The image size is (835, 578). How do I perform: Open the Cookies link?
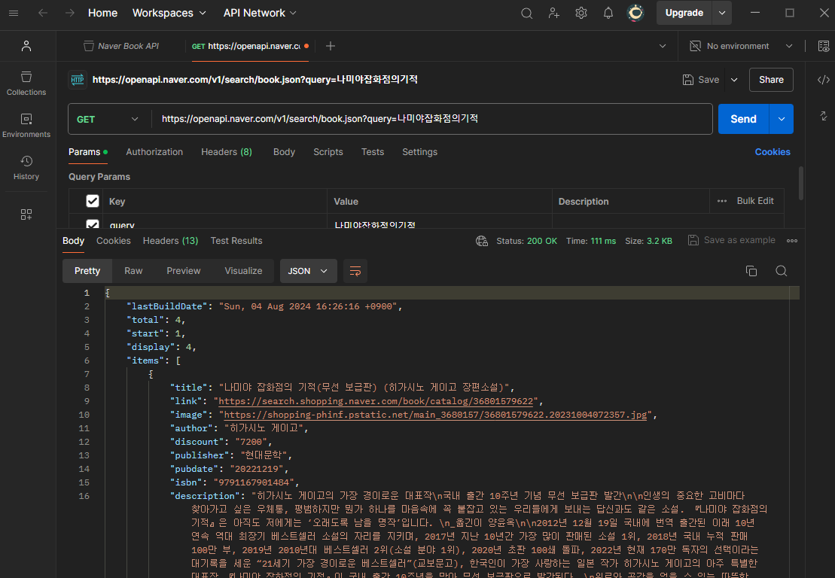(x=773, y=152)
